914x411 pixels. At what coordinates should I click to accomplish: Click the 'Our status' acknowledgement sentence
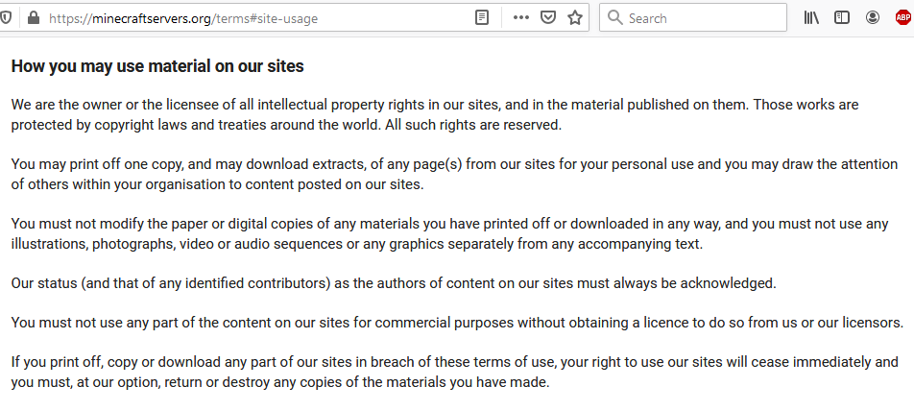394,283
